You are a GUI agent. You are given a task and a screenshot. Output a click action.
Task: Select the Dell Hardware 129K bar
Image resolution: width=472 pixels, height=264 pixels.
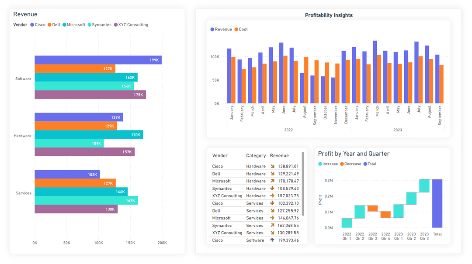[x=76, y=126]
